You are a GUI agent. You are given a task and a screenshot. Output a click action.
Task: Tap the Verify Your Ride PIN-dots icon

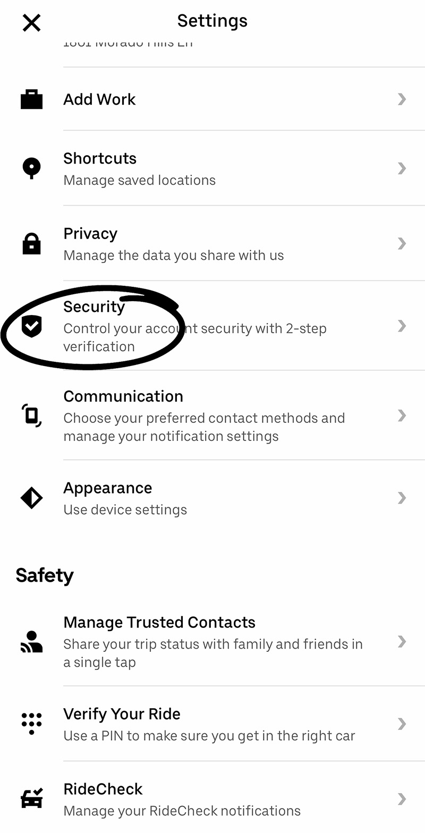pos(31,724)
